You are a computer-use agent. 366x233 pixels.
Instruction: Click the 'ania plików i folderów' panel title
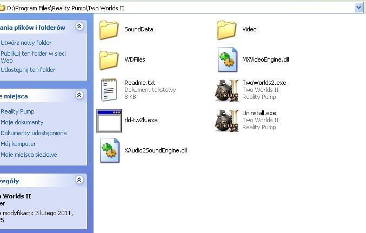pyautogui.click(x=32, y=28)
